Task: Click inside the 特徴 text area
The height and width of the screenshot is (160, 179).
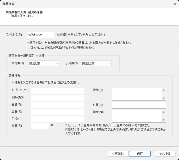Action: [x=137, y=94]
